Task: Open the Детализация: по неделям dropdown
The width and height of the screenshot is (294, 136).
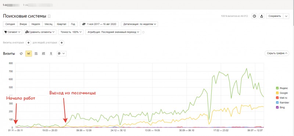Action: (139, 24)
